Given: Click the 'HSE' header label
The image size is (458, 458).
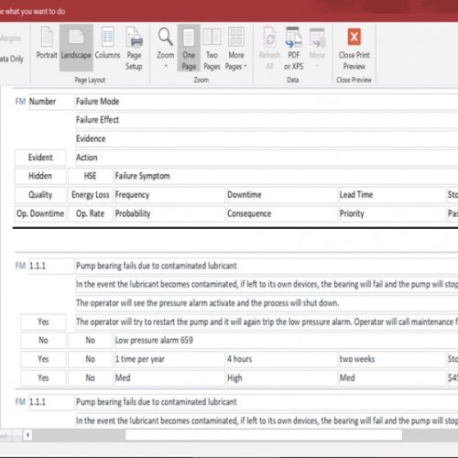Looking at the screenshot, I should (91, 176).
